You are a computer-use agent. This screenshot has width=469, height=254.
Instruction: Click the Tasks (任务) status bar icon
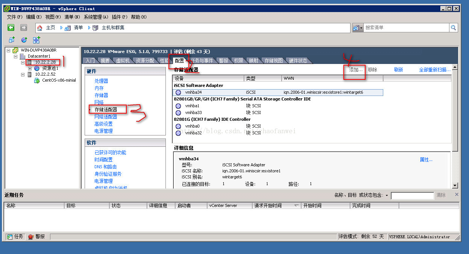click(x=9, y=237)
